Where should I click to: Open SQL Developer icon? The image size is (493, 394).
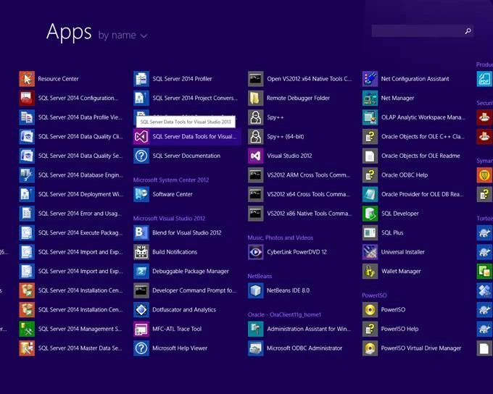point(370,214)
